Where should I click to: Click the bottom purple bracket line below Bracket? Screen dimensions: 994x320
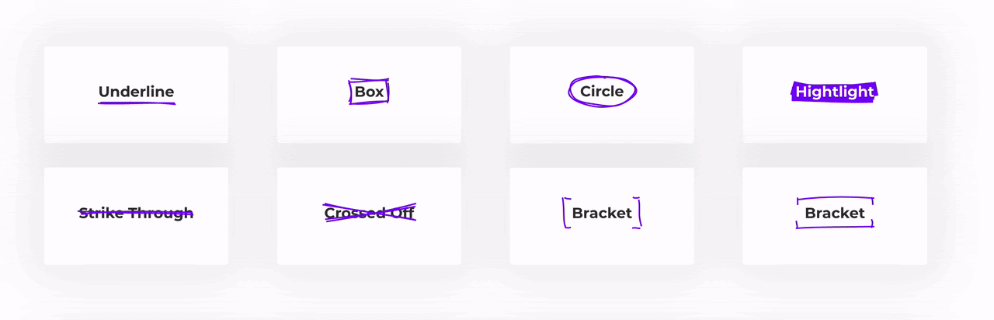point(835,226)
